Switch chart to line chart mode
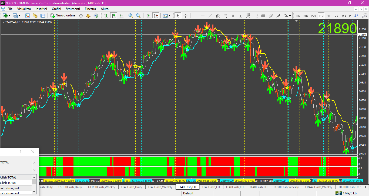 [x=121, y=16]
